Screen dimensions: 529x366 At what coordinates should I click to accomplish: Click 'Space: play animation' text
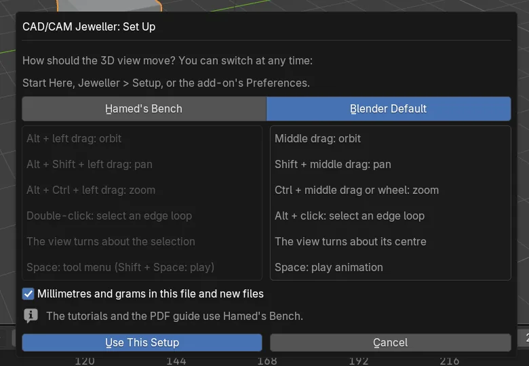329,267
